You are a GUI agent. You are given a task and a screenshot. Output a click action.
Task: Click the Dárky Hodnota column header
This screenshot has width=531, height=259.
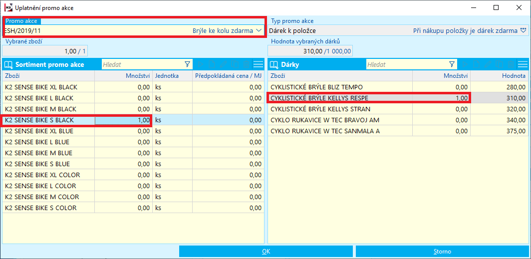click(499, 76)
